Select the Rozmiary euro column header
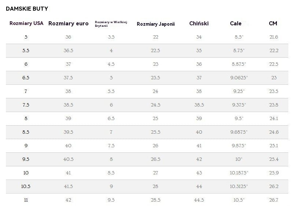293x206 pixels. coord(68,24)
